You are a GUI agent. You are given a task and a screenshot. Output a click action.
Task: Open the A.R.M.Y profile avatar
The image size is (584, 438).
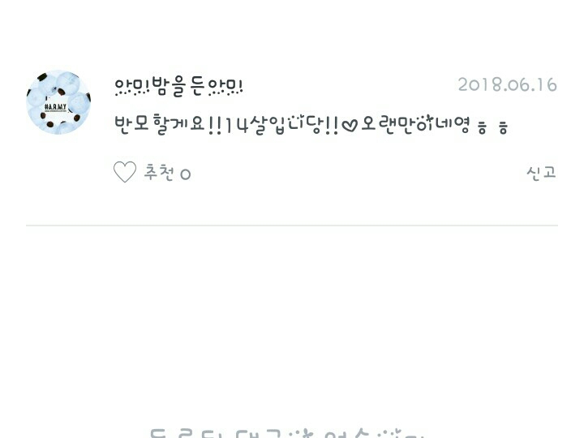[58, 102]
